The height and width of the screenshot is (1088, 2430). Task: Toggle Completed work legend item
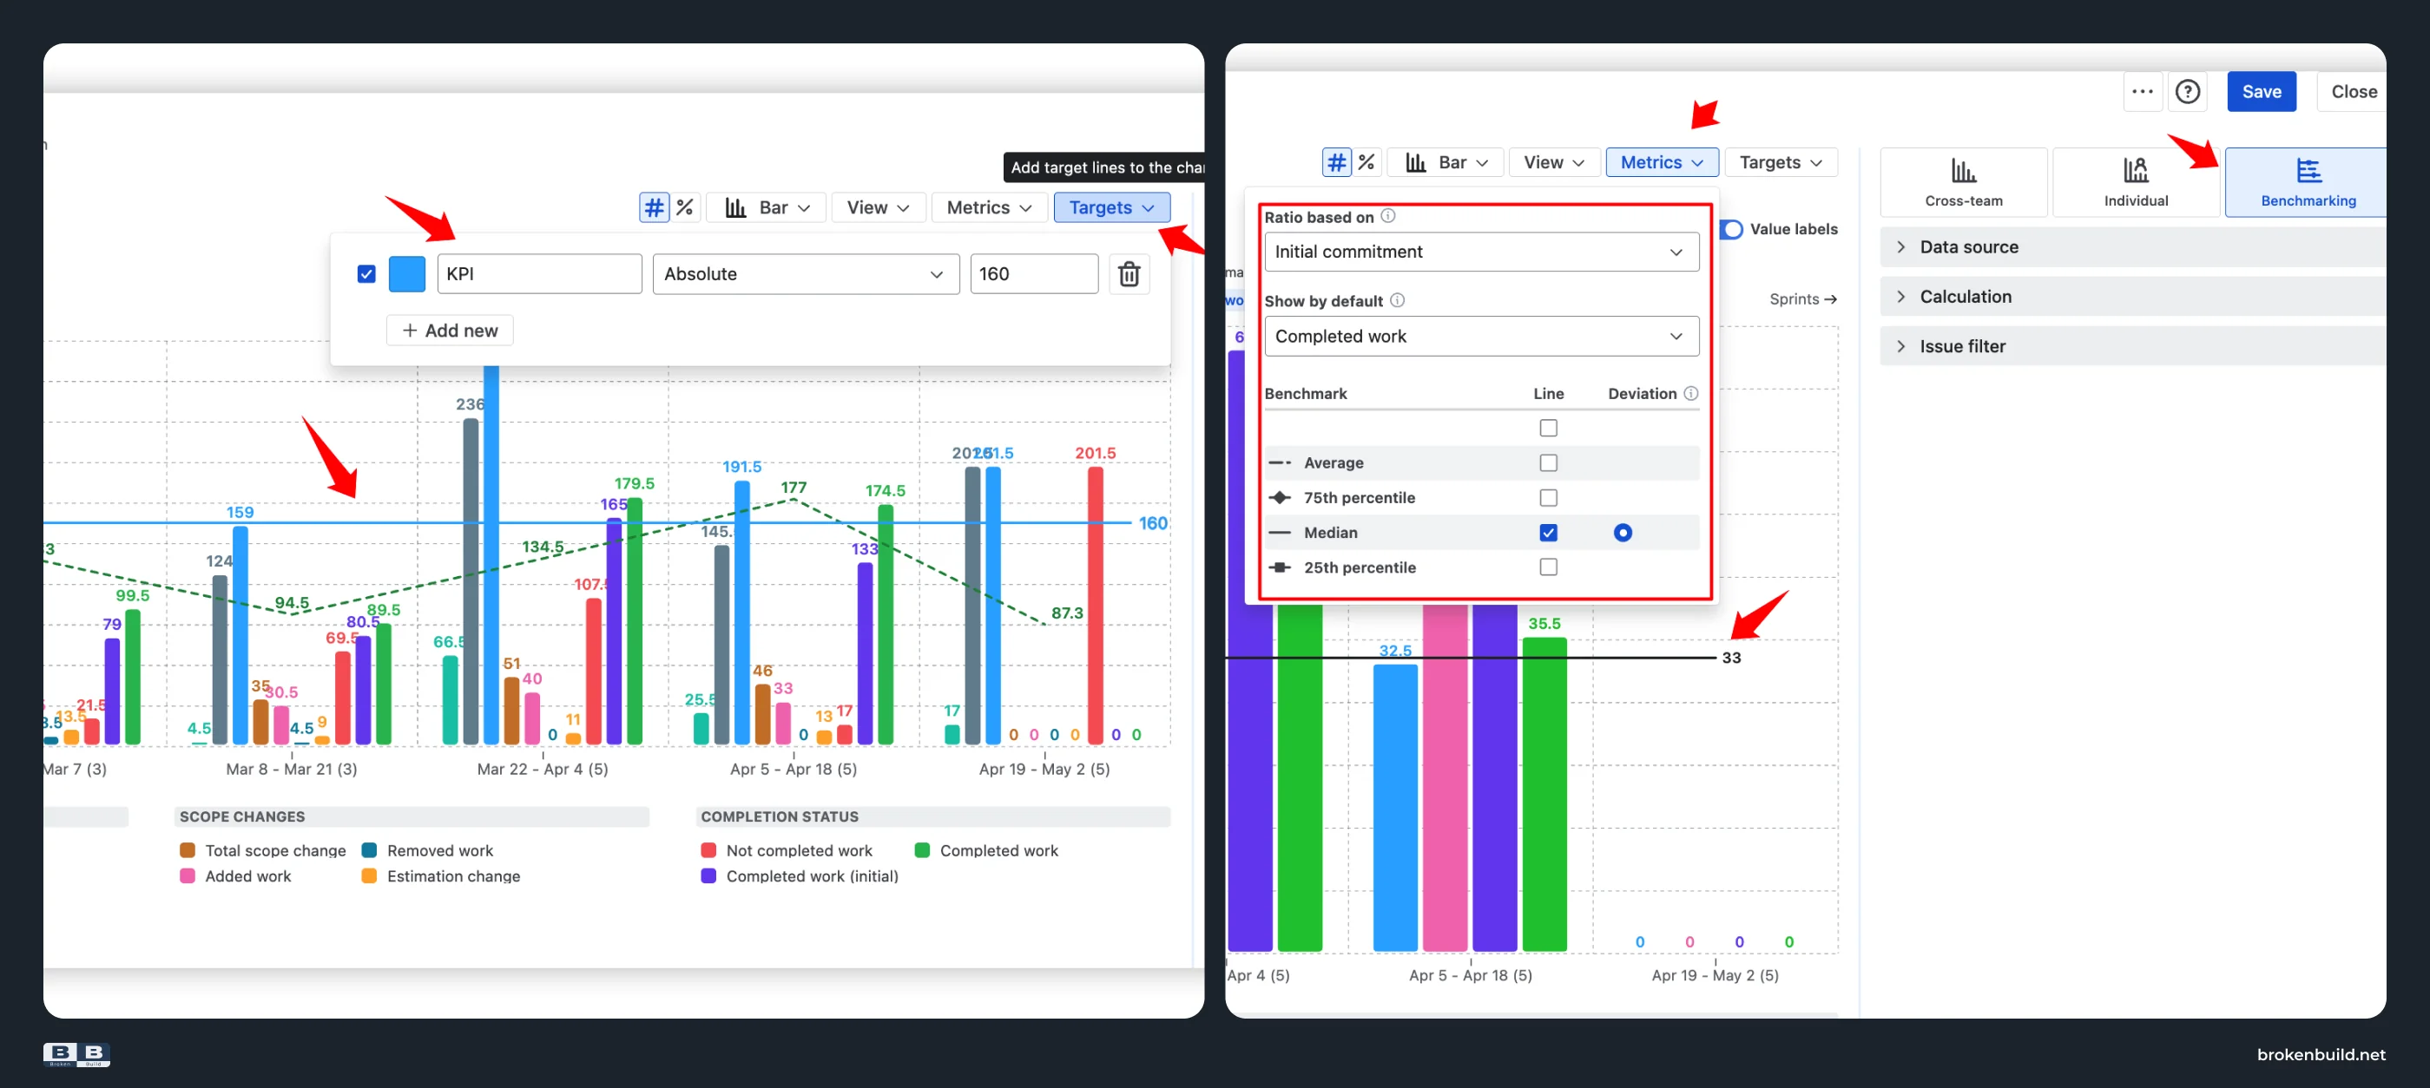pos(987,849)
